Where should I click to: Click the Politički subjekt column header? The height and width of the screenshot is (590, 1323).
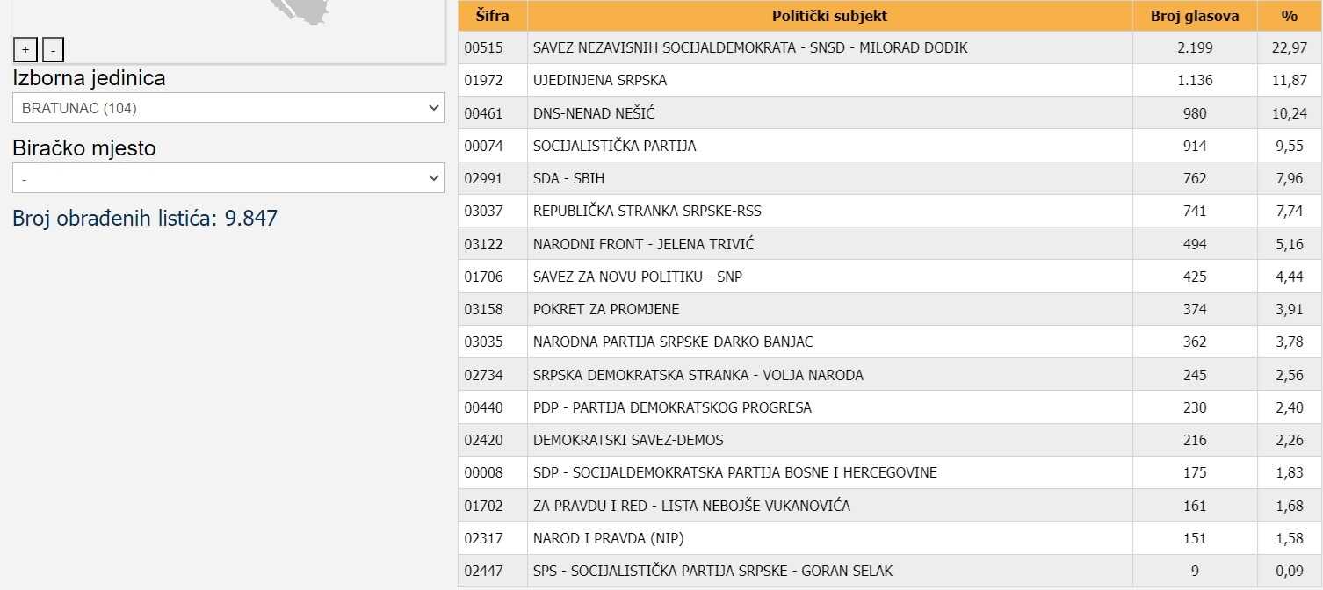(x=829, y=16)
